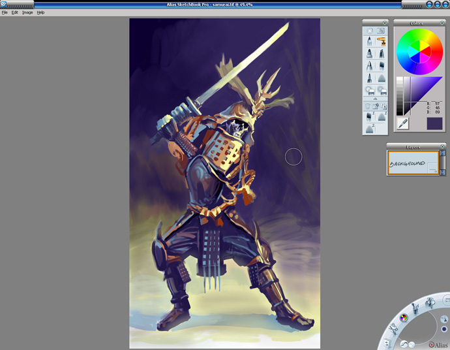The height and width of the screenshot is (350, 450).
Task: Click current brush indicator in lagoon
Action: pyautogui.click(x=444, y=319)
